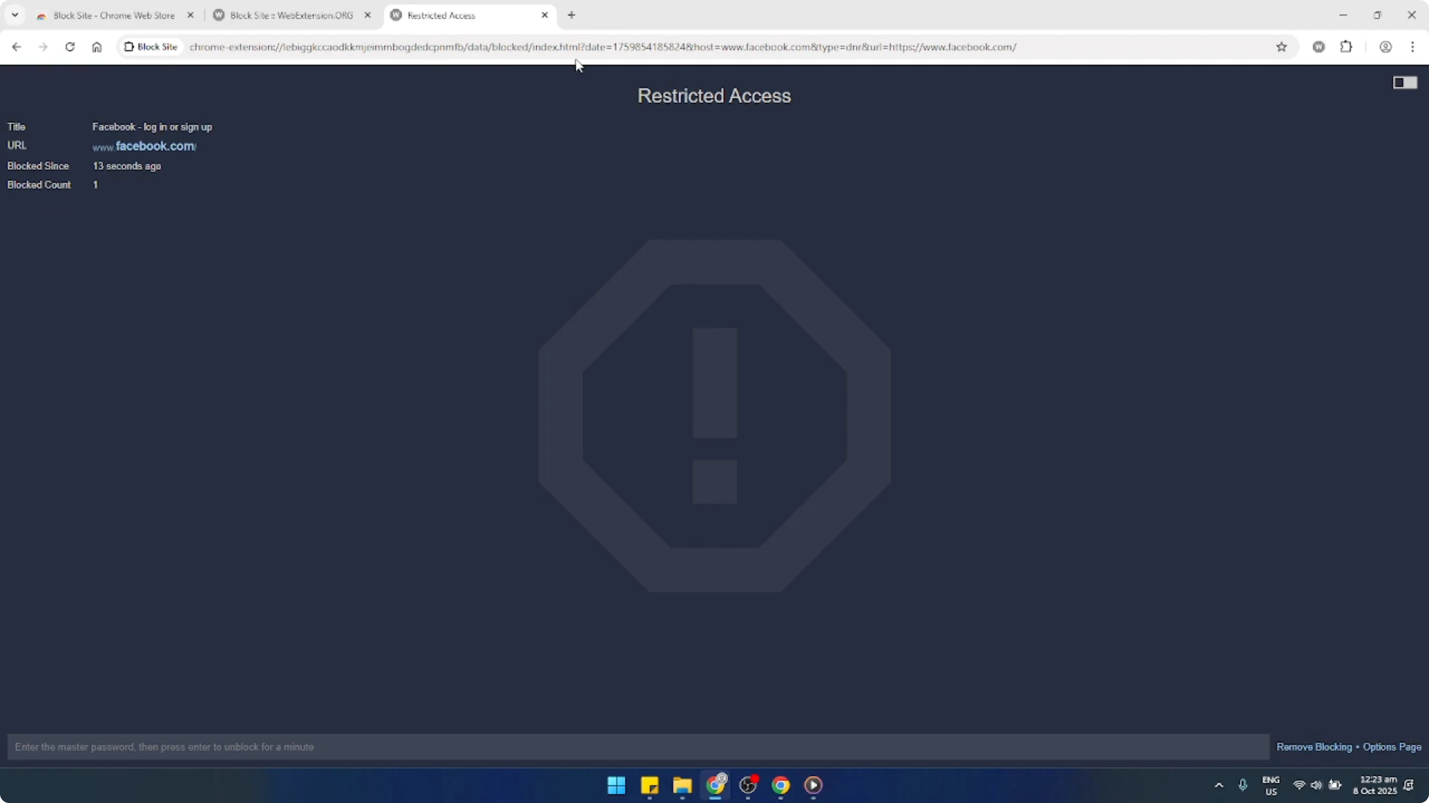Open the Block Site extension toolbar icon
Image resolution: width=1429 pixels, height=803 pixels.
click(x=1319, y=47)
